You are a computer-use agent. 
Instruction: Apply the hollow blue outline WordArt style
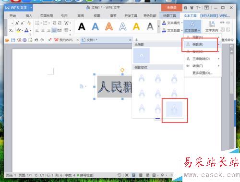[123, 26]
